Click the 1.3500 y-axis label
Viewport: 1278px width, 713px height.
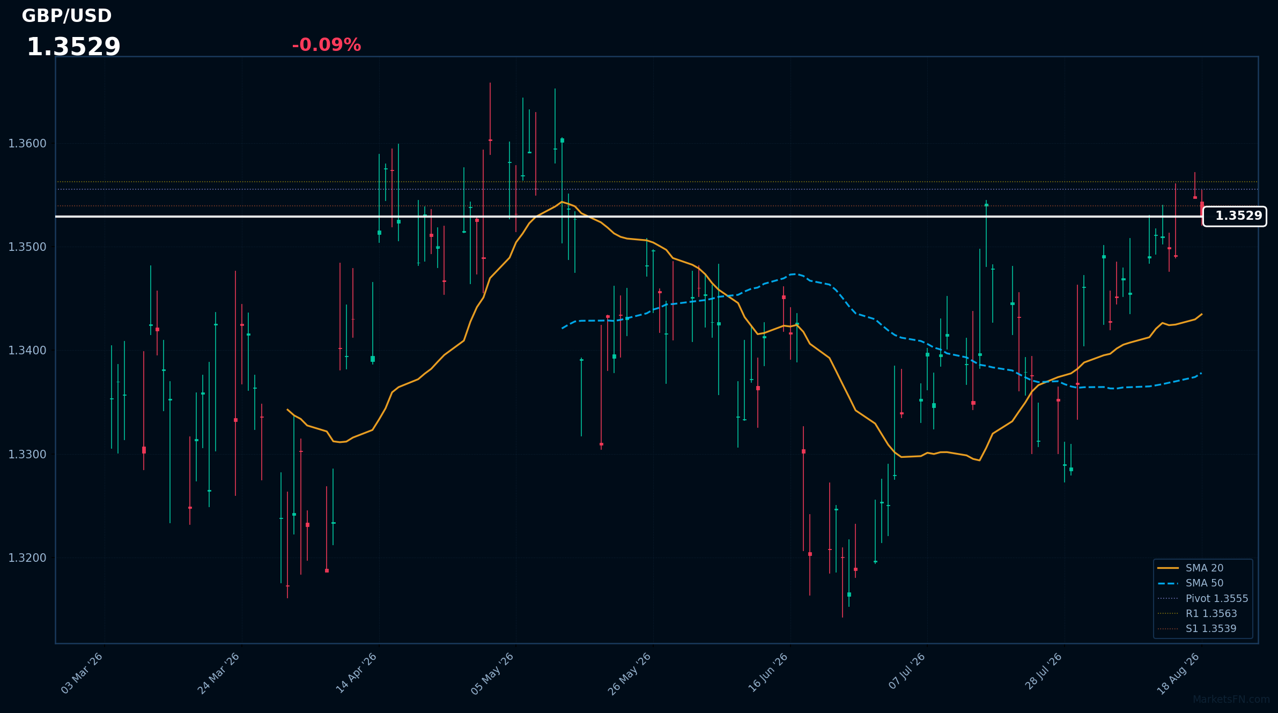pos(27,247)
